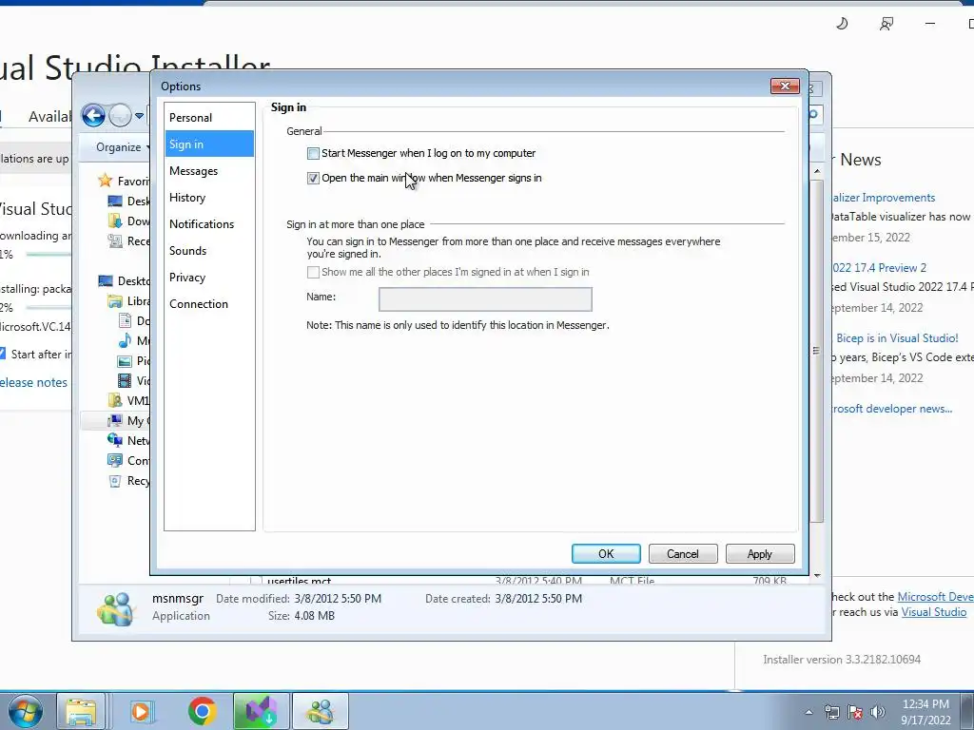
Task: Open the Downloads folder icon in Favorites
Action: click(115, 221)
